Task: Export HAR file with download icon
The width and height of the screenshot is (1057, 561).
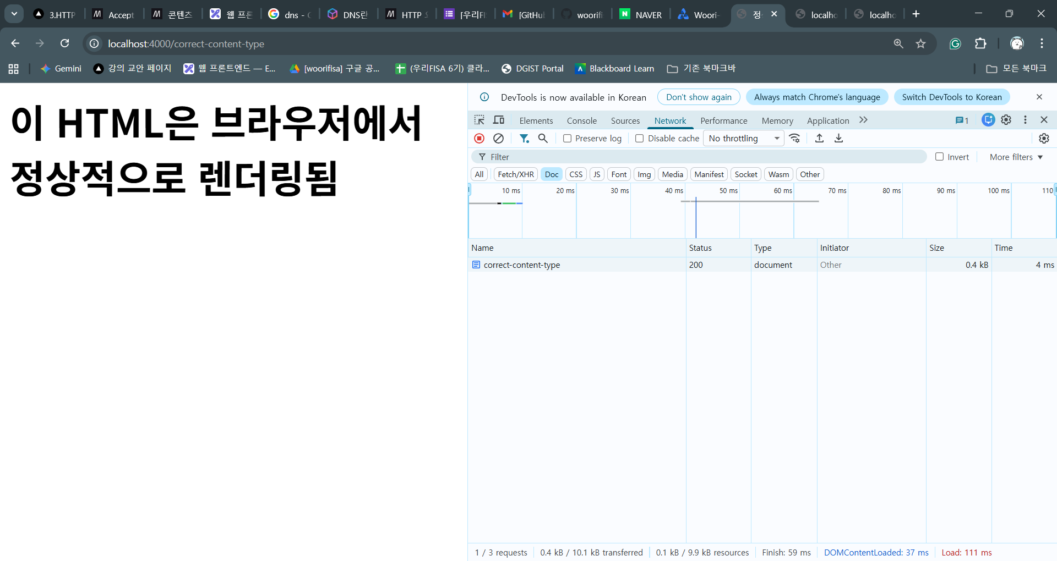Action: pyautogui.click(x=838, y=139)
